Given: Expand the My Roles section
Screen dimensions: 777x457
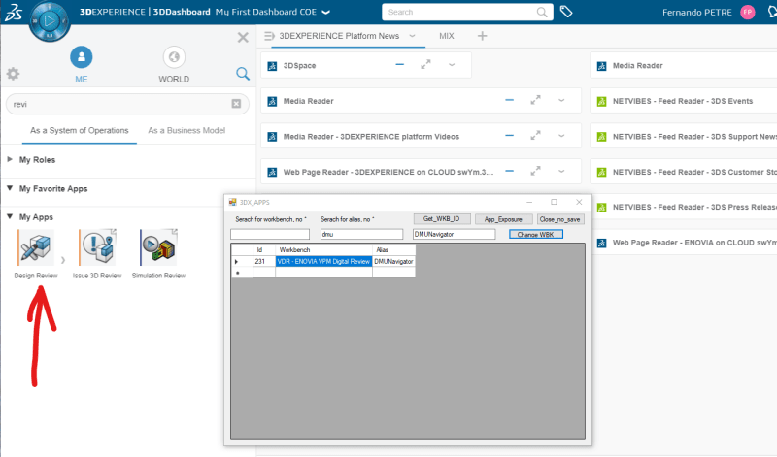Looking at the screenshot, I should [10, 159].
